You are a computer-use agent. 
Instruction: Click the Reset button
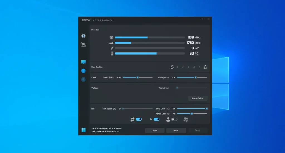tap(176, 130)
